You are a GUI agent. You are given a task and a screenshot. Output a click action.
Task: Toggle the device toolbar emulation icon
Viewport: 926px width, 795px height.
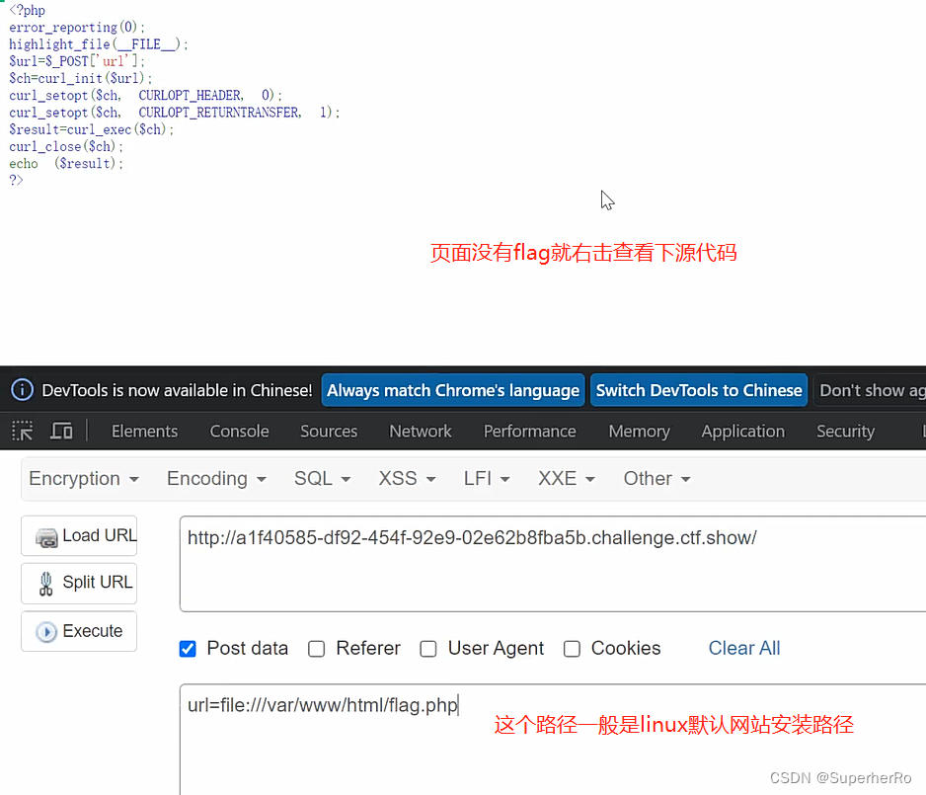pyautogui.click(x=61, y=431)
